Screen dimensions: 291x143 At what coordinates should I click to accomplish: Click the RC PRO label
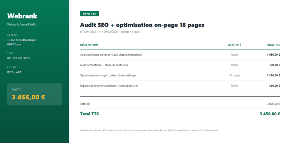pos(12,67)
